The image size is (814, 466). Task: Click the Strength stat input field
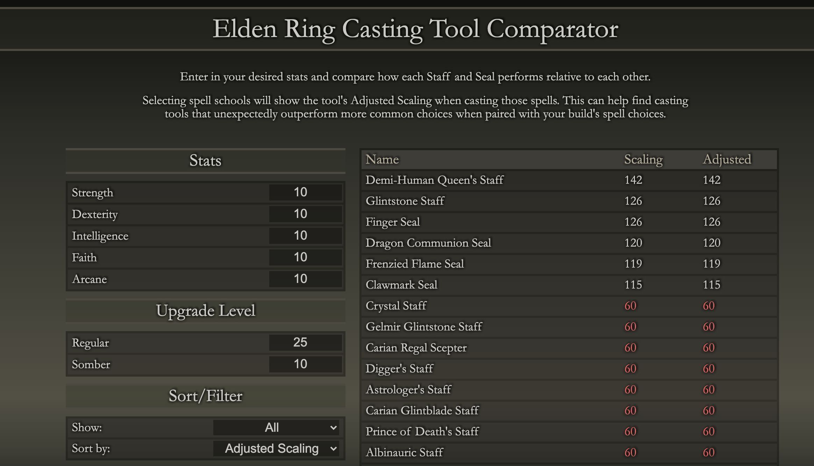[305, 192]
